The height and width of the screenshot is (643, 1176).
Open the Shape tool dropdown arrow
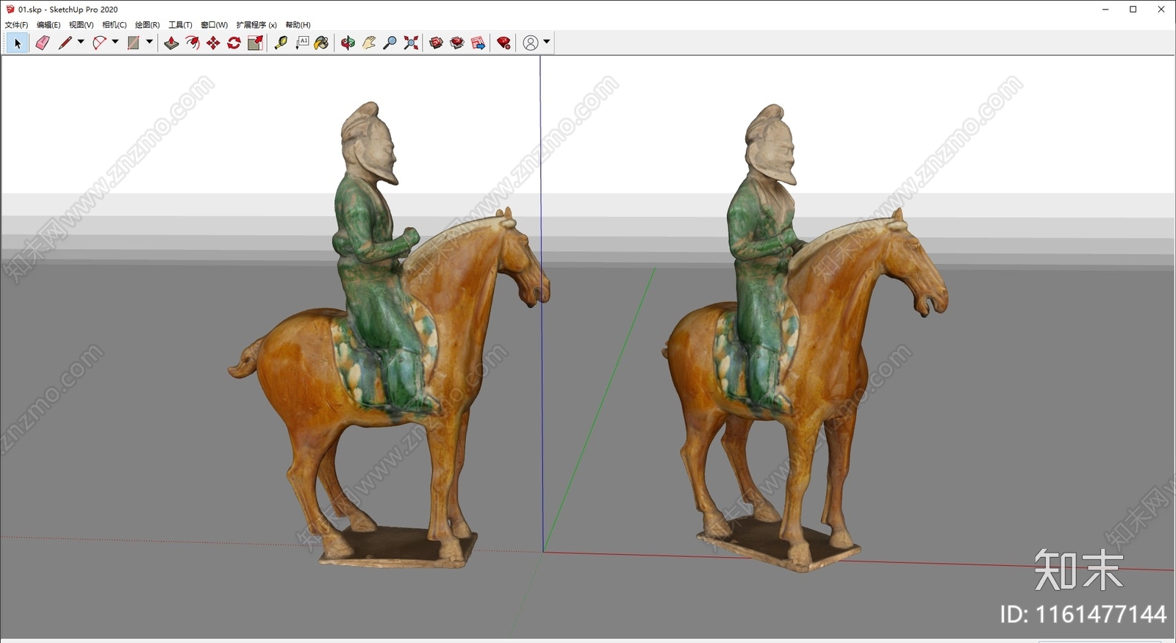(149, 42)
